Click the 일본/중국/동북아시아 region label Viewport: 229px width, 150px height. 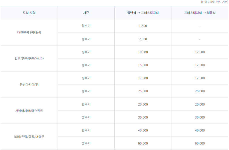pyautogui.click(x=29, y=58)
